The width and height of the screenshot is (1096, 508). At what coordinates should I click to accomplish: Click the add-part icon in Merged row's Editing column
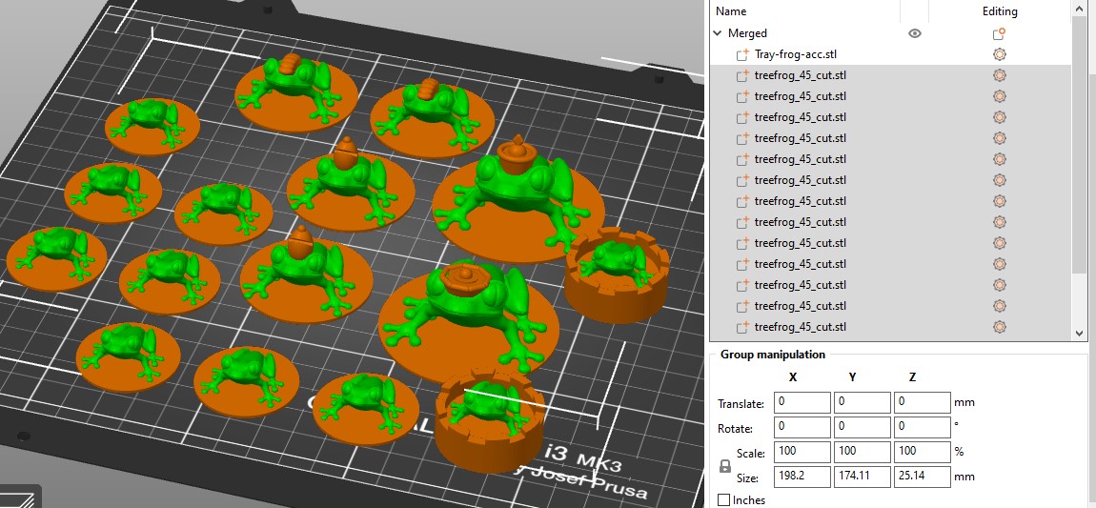click(998, 32)
